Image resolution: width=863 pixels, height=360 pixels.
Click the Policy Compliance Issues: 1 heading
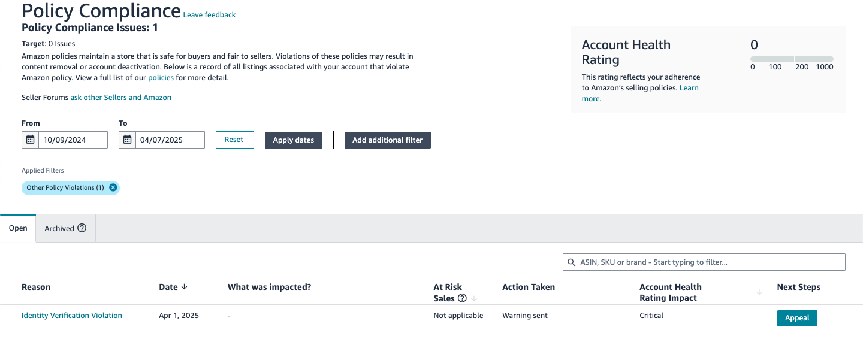point(90,28)
